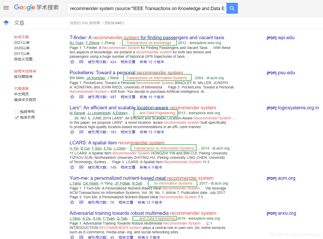Star the LCARS result
Viewport: 323px width, 239px height.
pyautogui.click(x=72, y=167)
